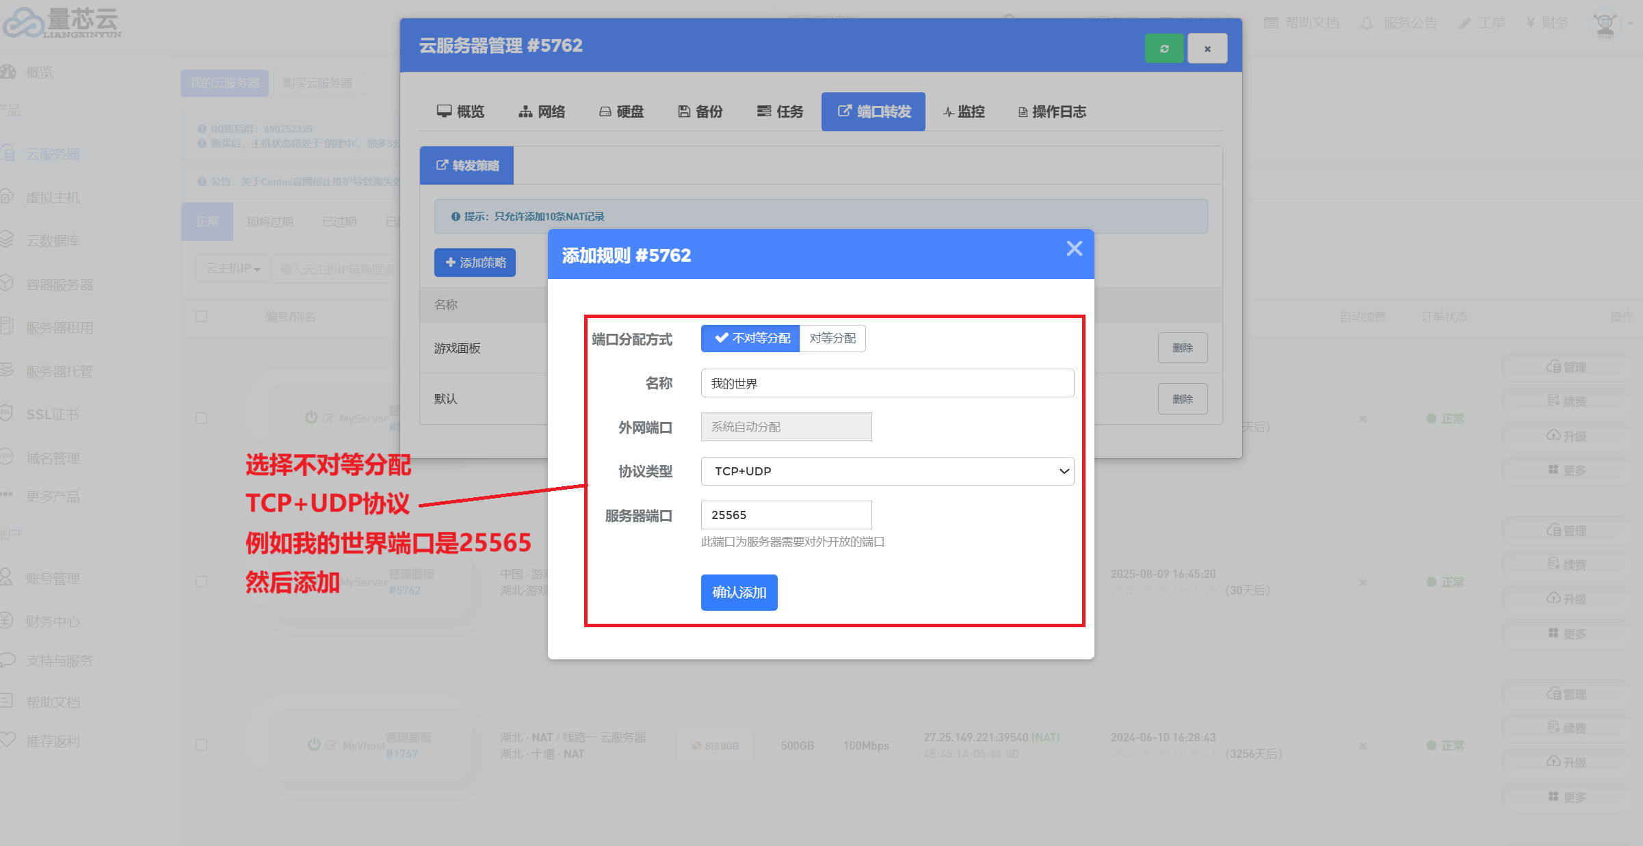Click the 服务器端口 input field

786,515
